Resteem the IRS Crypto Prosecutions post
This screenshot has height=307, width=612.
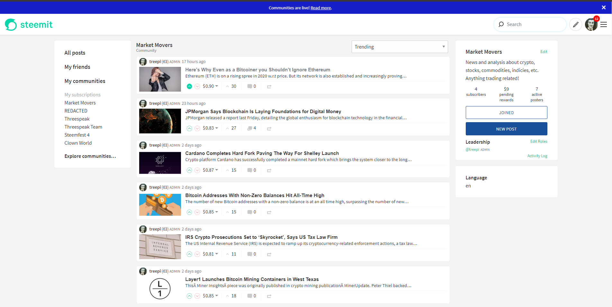coord(269,254)
